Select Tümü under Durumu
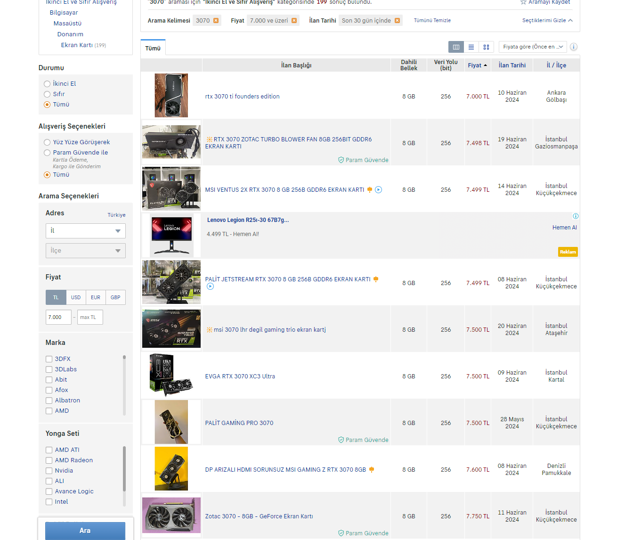The width and height of the screenshot is (625, 540). tap(47, 105)
